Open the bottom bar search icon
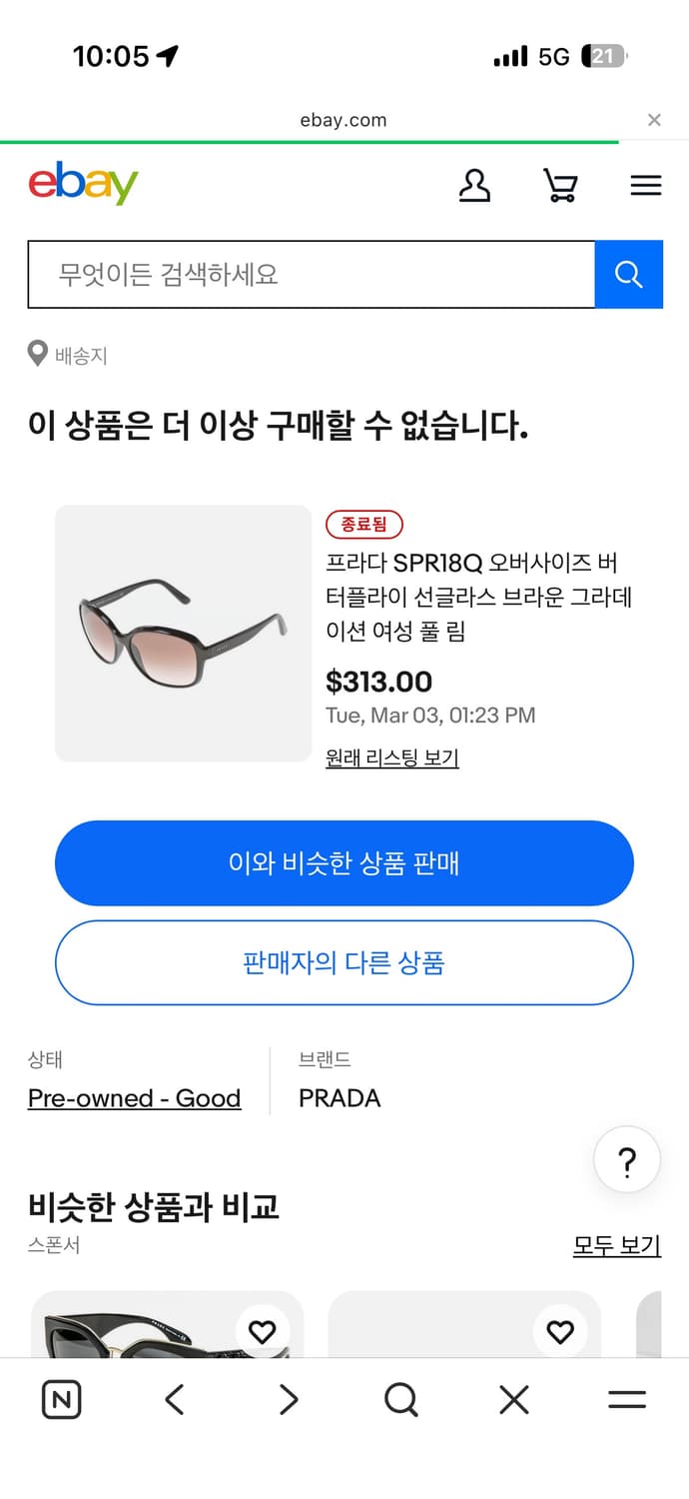 click(400, 1399)
